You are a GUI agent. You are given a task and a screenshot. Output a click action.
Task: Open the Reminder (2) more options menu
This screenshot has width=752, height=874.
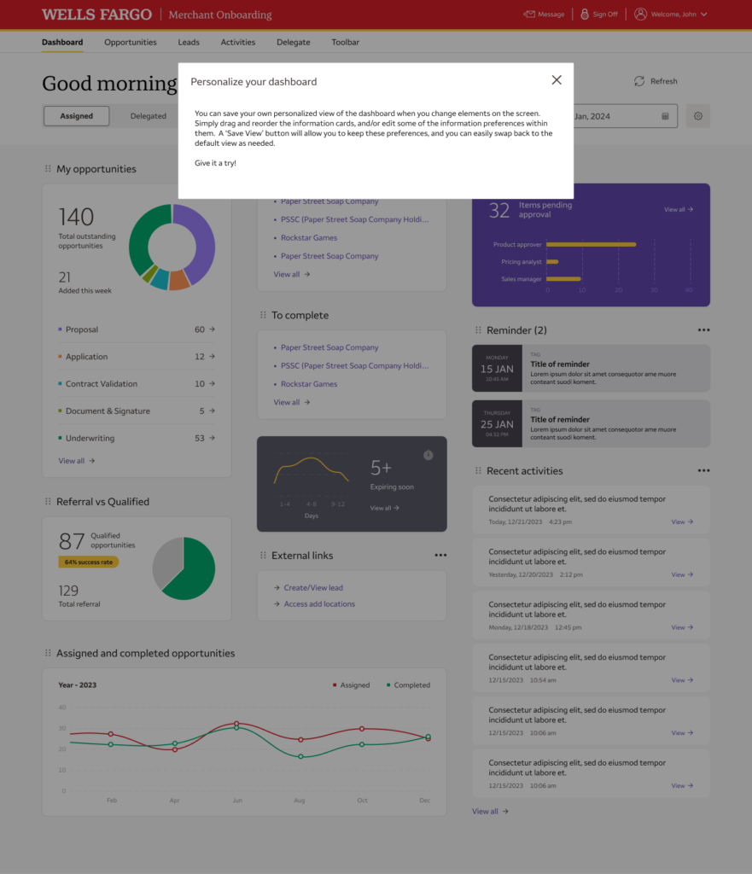[x=703, y=330]
